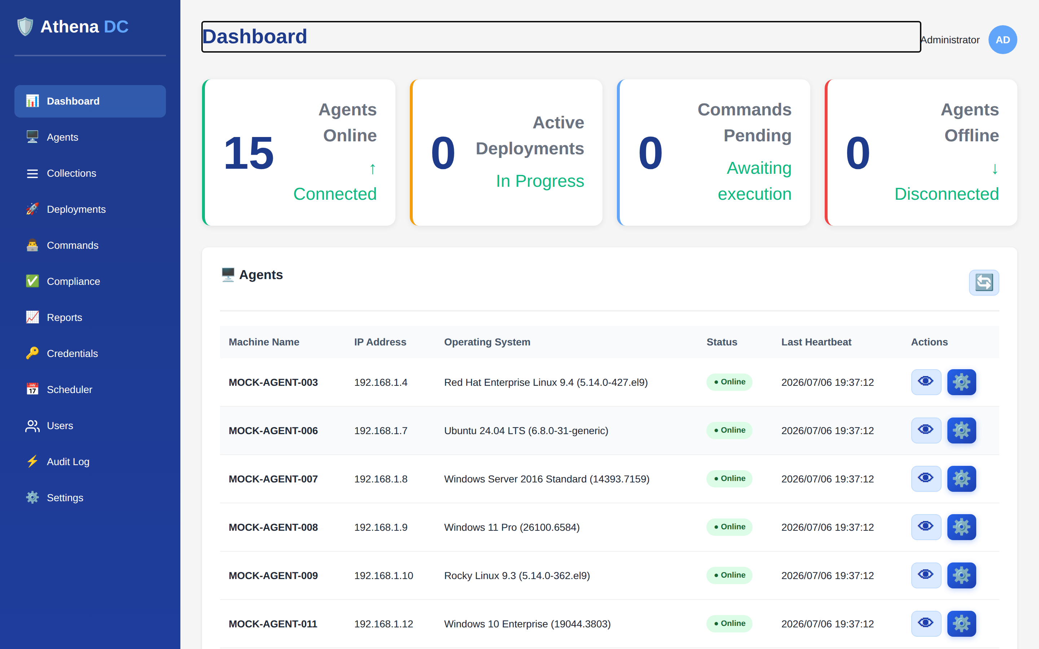
Task: Click Online status badge of MOCK-AGENT-003
Action: (729, 382)
